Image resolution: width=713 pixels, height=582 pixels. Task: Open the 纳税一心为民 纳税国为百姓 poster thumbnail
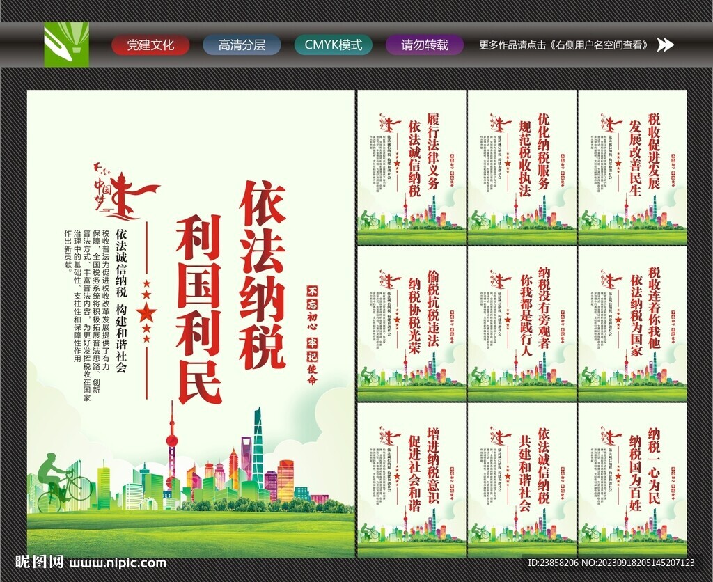point(632,480)
